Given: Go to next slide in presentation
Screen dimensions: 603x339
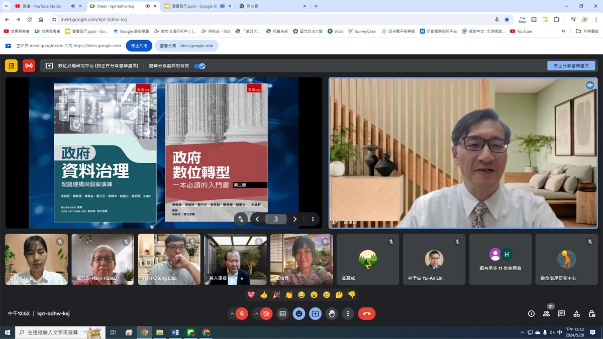Looking at the screenshot, I should click(294, 219).
